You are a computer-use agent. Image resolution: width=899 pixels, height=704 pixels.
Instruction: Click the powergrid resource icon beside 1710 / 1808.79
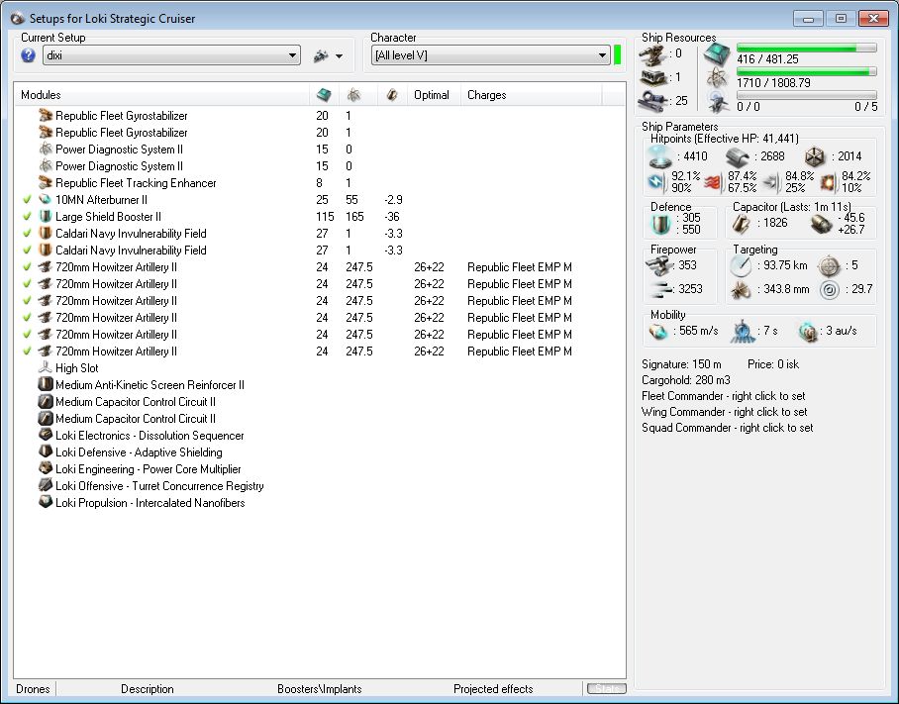(x=717, y=78)
